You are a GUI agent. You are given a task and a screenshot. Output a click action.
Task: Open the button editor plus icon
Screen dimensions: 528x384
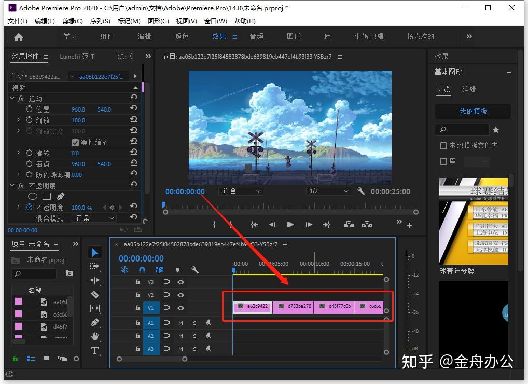pos(409,226)
